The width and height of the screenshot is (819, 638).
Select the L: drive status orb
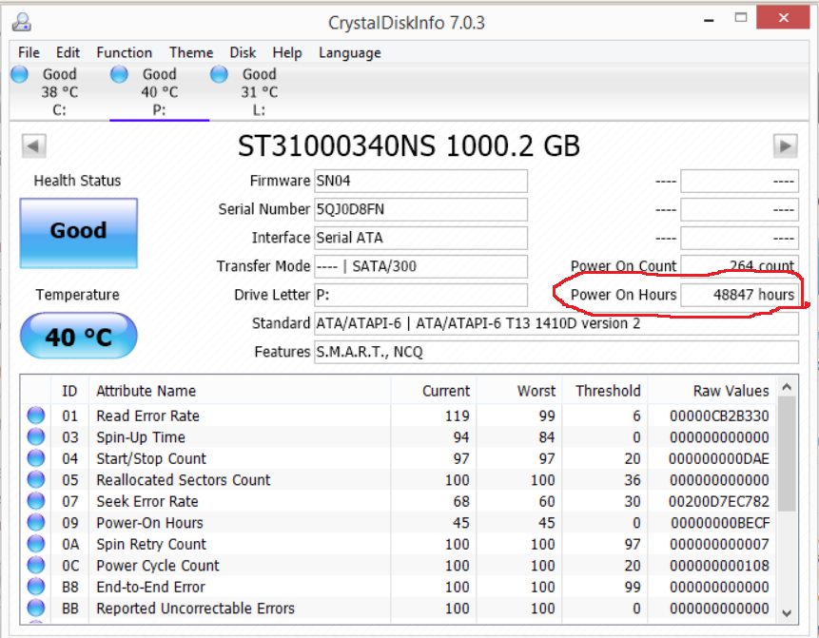pos(219,75)
